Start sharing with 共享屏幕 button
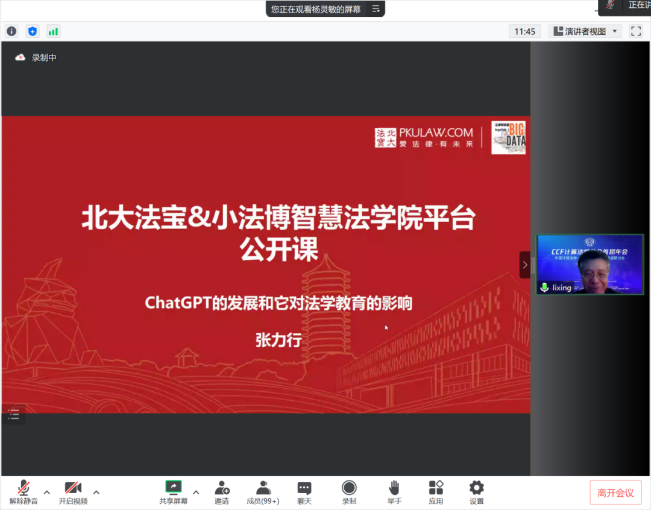Screen dimensions: 651x510 174,493
